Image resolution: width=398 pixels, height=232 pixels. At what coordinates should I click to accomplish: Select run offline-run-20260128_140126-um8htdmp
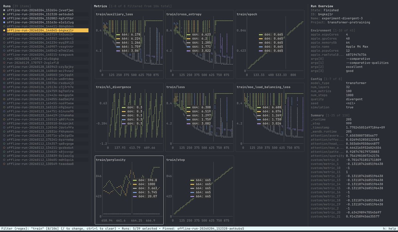[x=45, y=78]
